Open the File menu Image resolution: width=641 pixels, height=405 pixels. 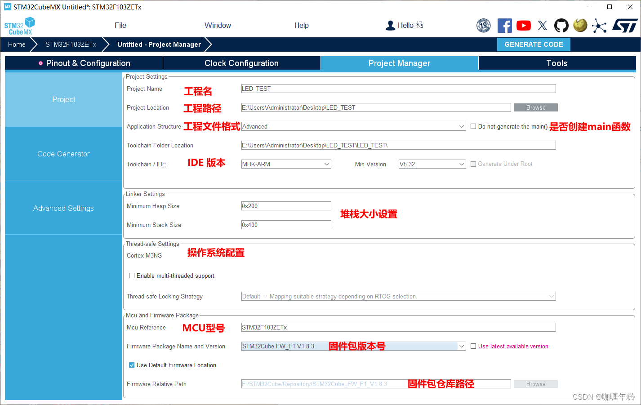tap(120, 26)
